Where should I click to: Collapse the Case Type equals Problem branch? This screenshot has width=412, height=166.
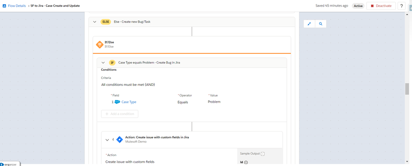coord(103,63)
